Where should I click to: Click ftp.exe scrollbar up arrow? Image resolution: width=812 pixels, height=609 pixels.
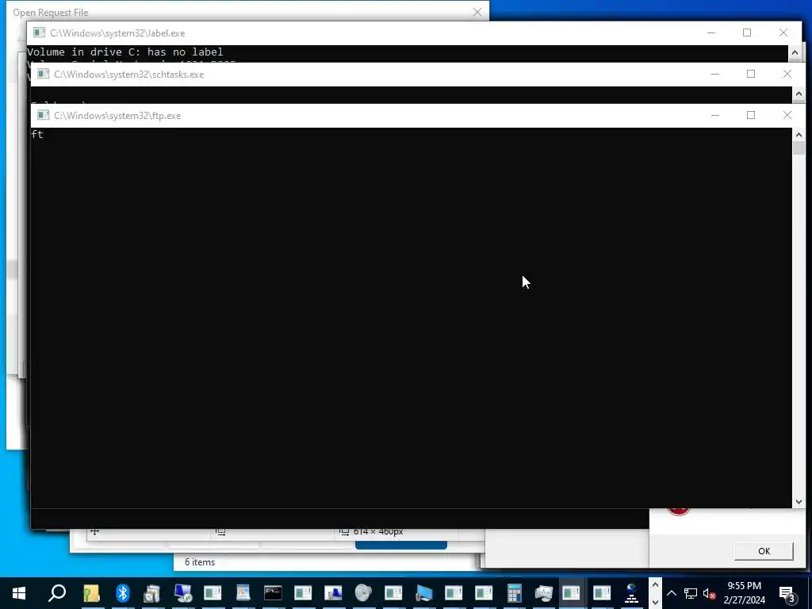tap(799, 135)
